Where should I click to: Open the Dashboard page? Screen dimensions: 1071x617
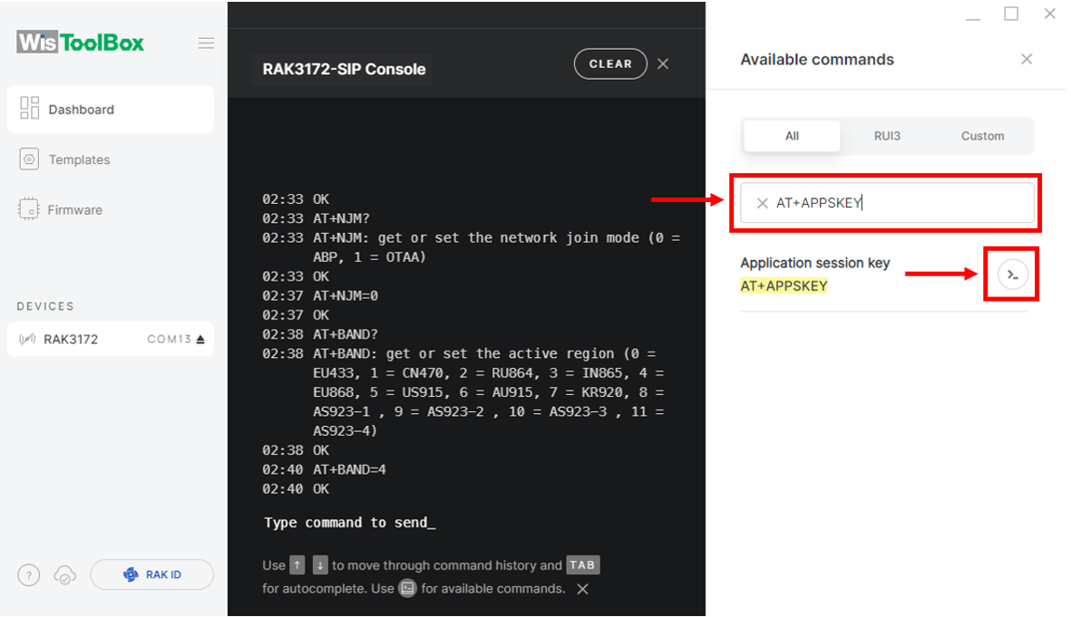(111, 110)
